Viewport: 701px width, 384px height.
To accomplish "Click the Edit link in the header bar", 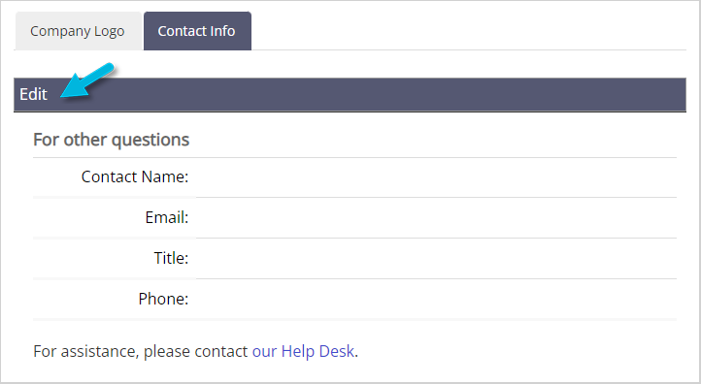I will point(33,94).
